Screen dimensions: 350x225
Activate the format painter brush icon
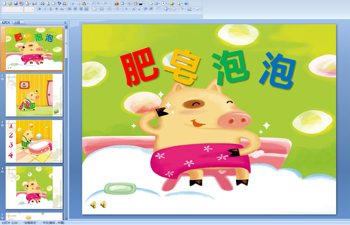click(x=92, y=3)
